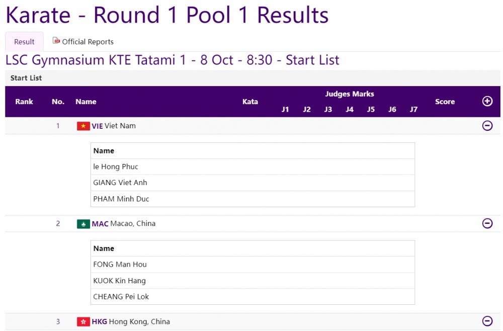Open the HKG Hong Kong, China link
Screen dimensions: 503x331
point(131,321)
